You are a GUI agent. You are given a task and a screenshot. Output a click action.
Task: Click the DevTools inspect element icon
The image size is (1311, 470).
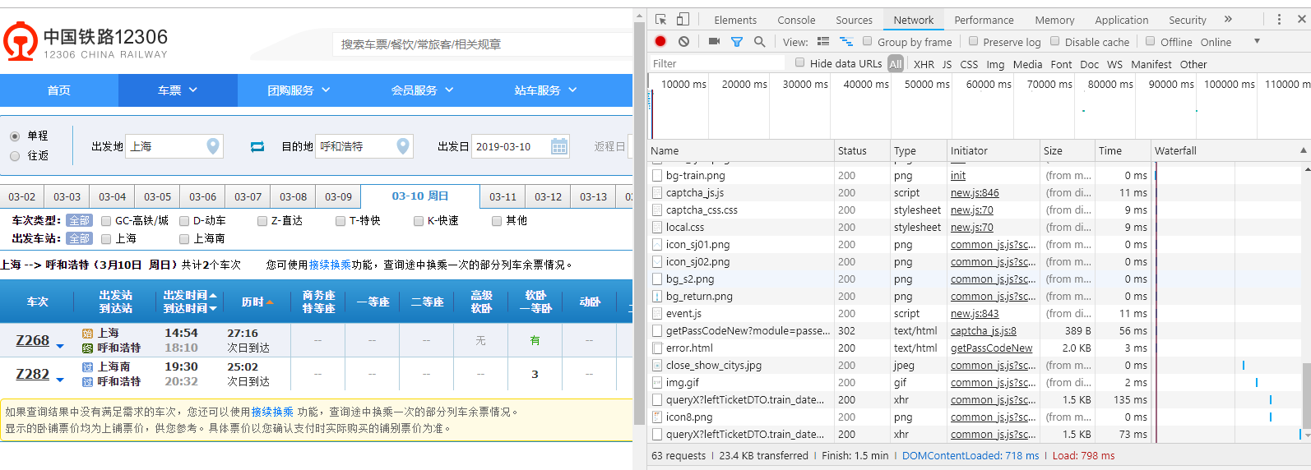(660, 20)
